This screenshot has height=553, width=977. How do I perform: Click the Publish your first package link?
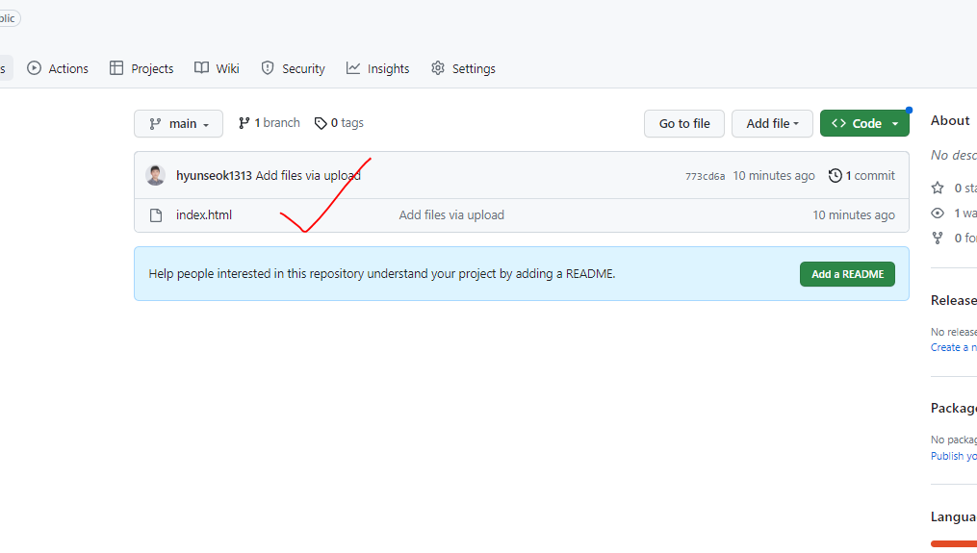click(953, 456)
